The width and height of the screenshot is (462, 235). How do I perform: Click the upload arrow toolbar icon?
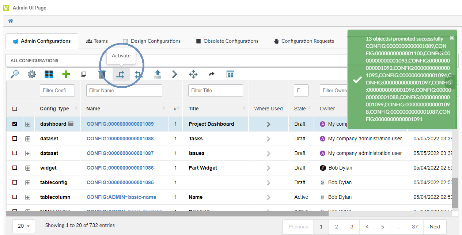point(158,75)
